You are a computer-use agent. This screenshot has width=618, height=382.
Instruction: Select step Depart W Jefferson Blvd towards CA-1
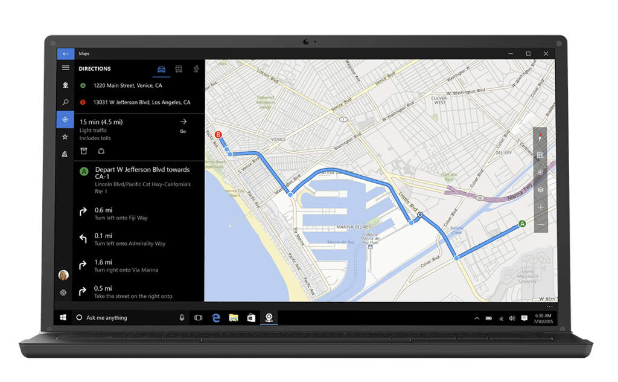(139, 180)
